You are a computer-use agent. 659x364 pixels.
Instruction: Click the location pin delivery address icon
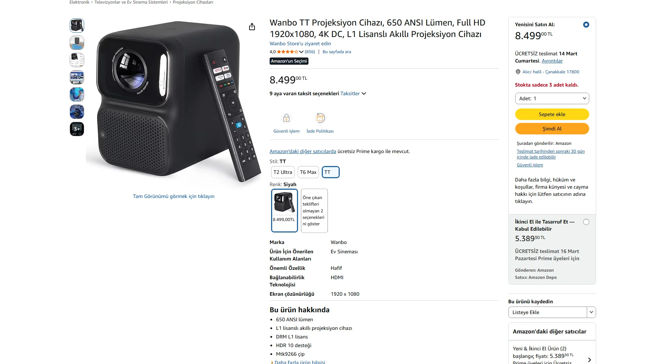[x=518, y=72]
